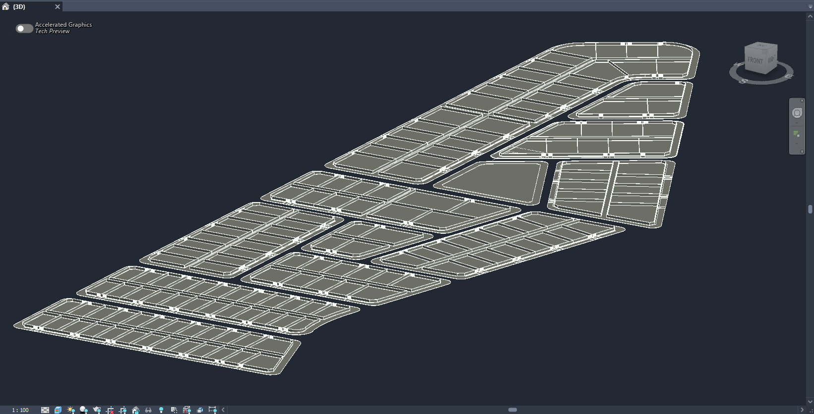
Task: Click the horizontal scrollbar right arrow
Action: (x=802, y=410)
